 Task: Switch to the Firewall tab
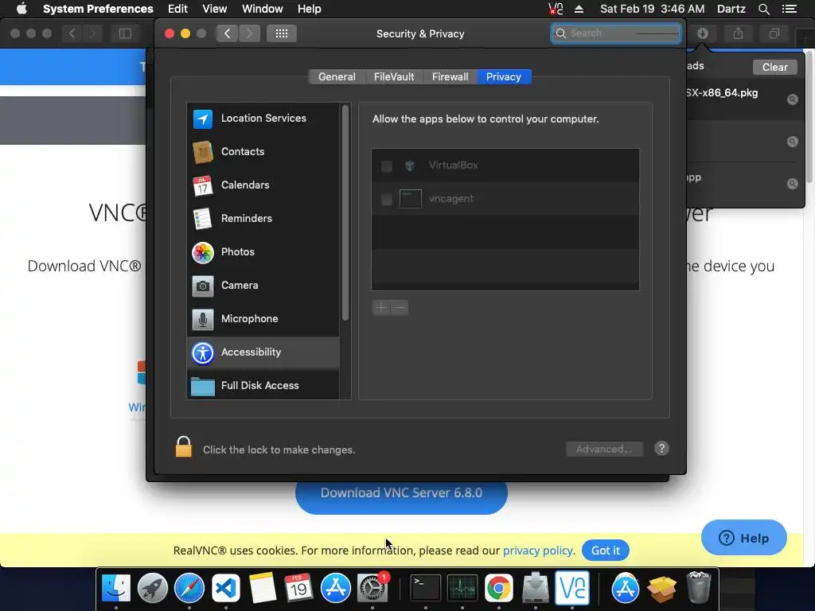(450, 77)
